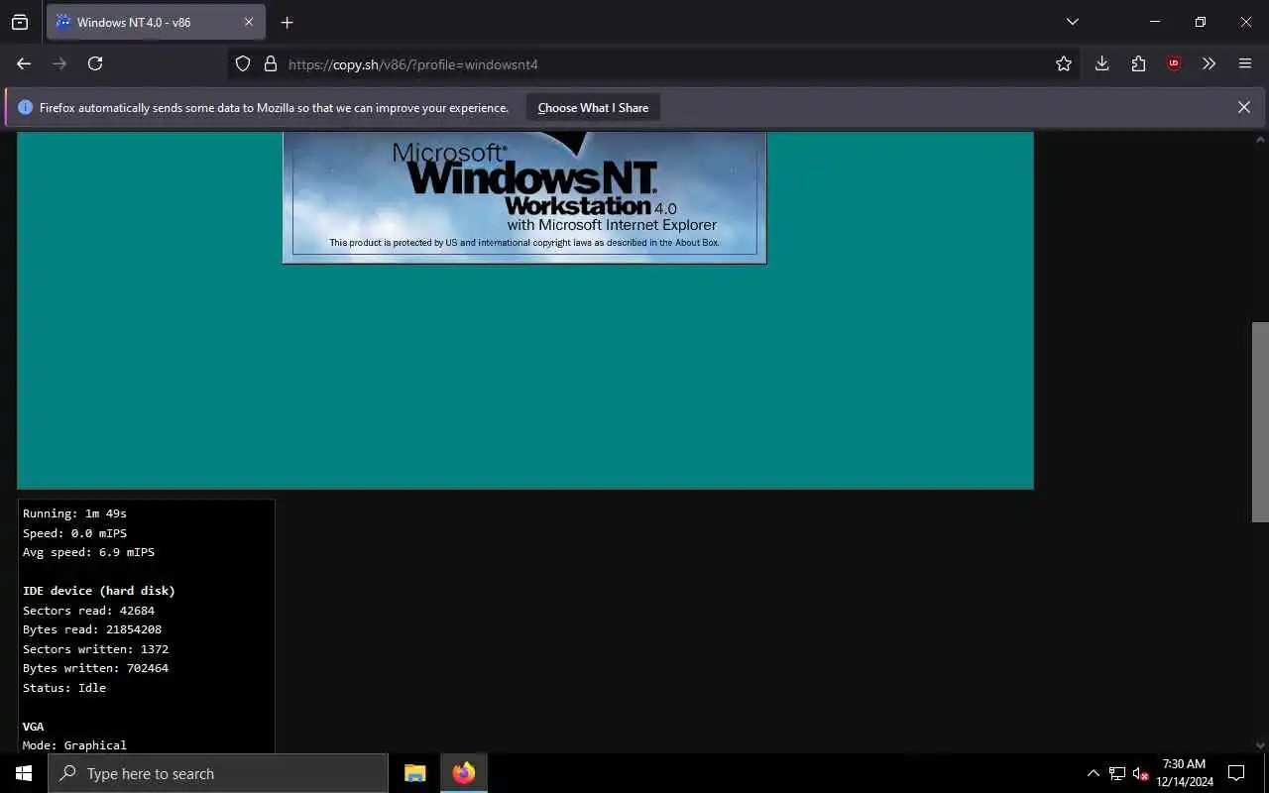Open the clock showing 7:30 AM
1269x793 pixels.
pyautogui.click(x=1184, y=773)
